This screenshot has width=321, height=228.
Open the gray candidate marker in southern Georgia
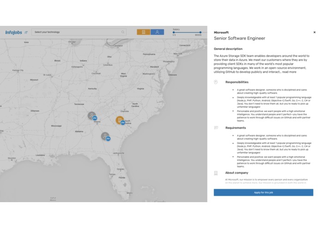coord(105,136)
